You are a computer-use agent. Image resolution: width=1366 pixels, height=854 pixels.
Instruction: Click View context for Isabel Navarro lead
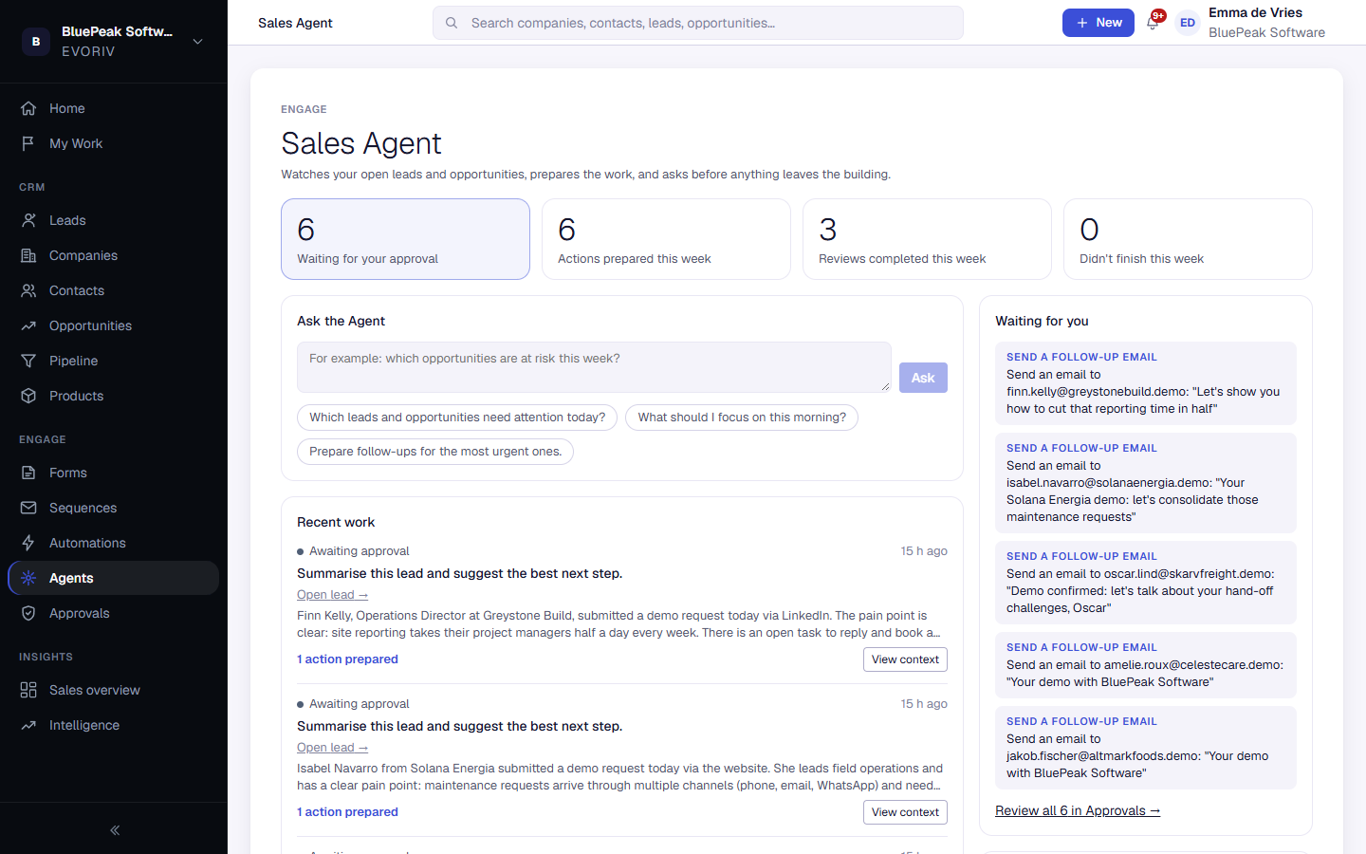(x=905, y=812)
